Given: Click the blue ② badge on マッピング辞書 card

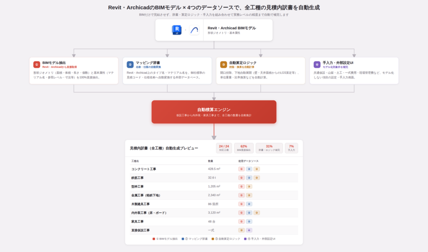Looking at the screenshot, I should tap(130, 64).
